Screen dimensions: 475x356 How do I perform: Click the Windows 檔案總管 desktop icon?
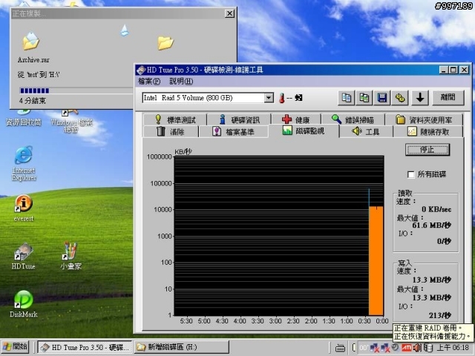pos(71,122)
